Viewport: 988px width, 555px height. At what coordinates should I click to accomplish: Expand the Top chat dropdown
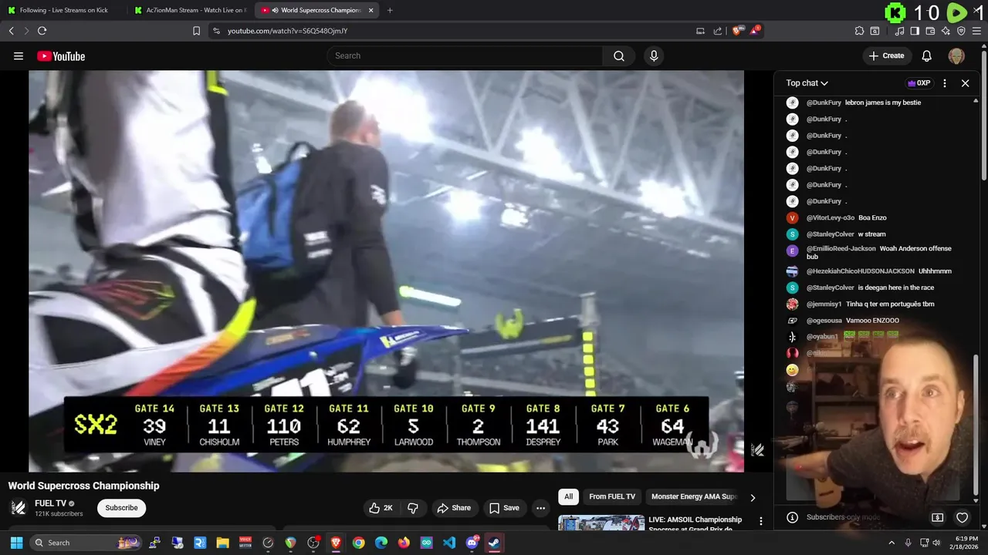807,83
